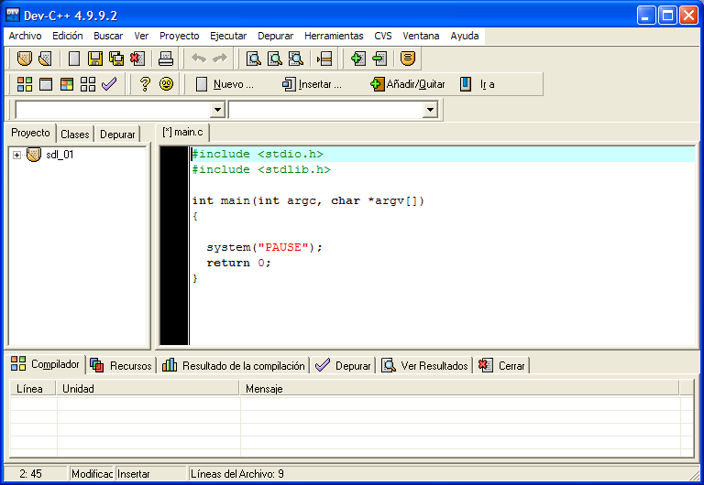Click the system("PAUSE"); code line
This screenshot has width=704, height=485.
(x=264, y=247)
